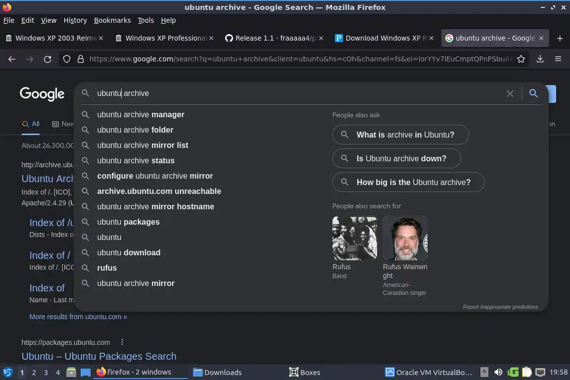The width and height of the screenshot is (570, 380).
Task: Choose suggestion 'rufus'
Action: 107,268
